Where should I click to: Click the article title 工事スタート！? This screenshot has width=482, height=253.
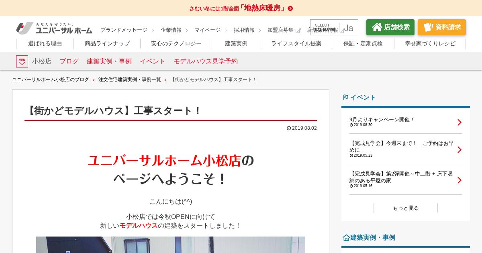click(113, 111)
